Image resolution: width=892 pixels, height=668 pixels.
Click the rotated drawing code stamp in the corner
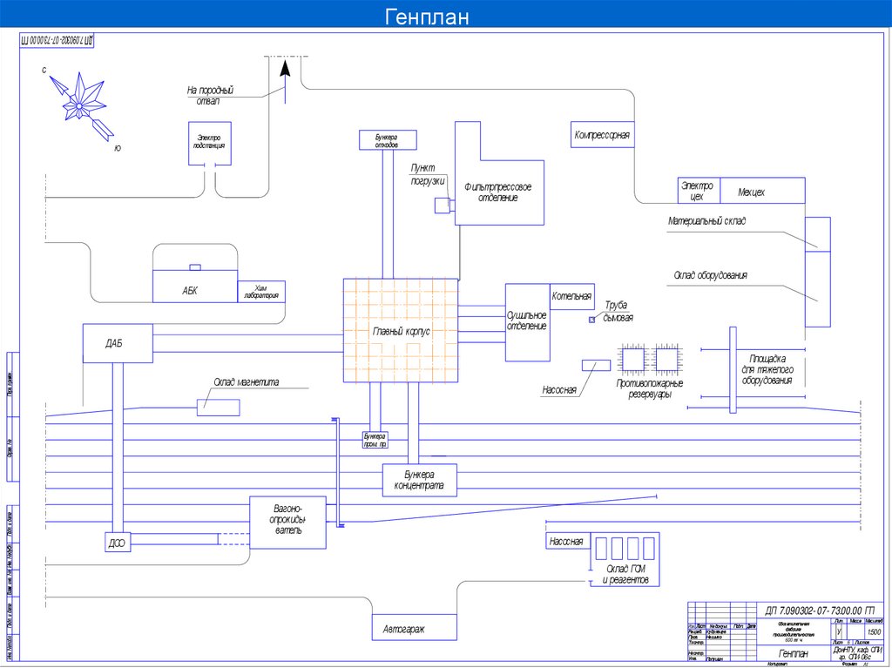tap(57, 40)
